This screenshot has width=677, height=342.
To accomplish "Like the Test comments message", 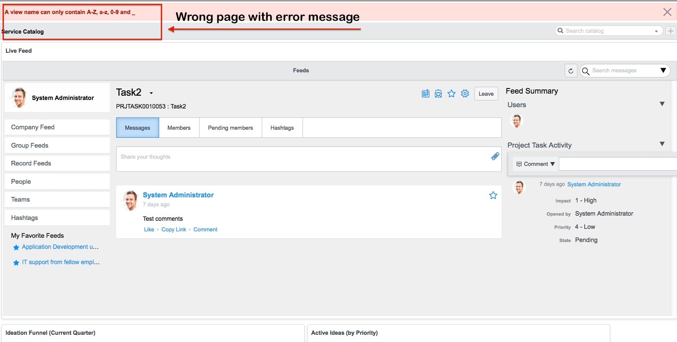I will pos(149,229).
